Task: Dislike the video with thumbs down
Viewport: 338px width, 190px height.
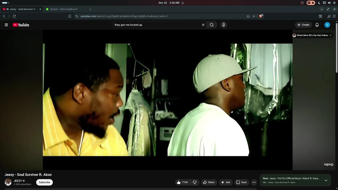Action: click(x=195, y=182)
